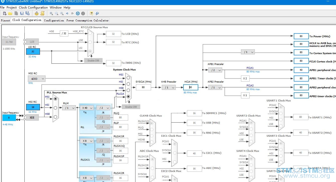336x182 pixels.
Task: Select HSI in System Clock Mux
Action: point(128,84)
